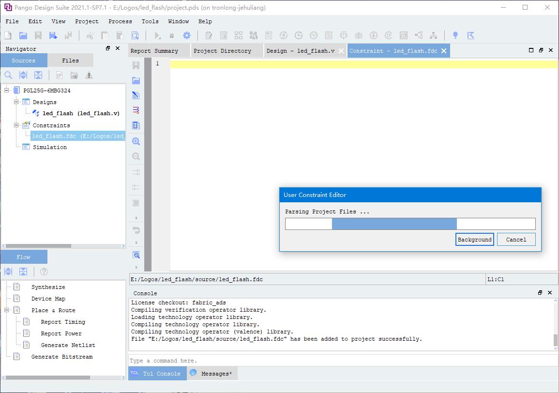Image resolution: width=559 pixels, height=393 pixels.
Task: Expand or collapse Place & Route flow step
Action: coord(7,310)
